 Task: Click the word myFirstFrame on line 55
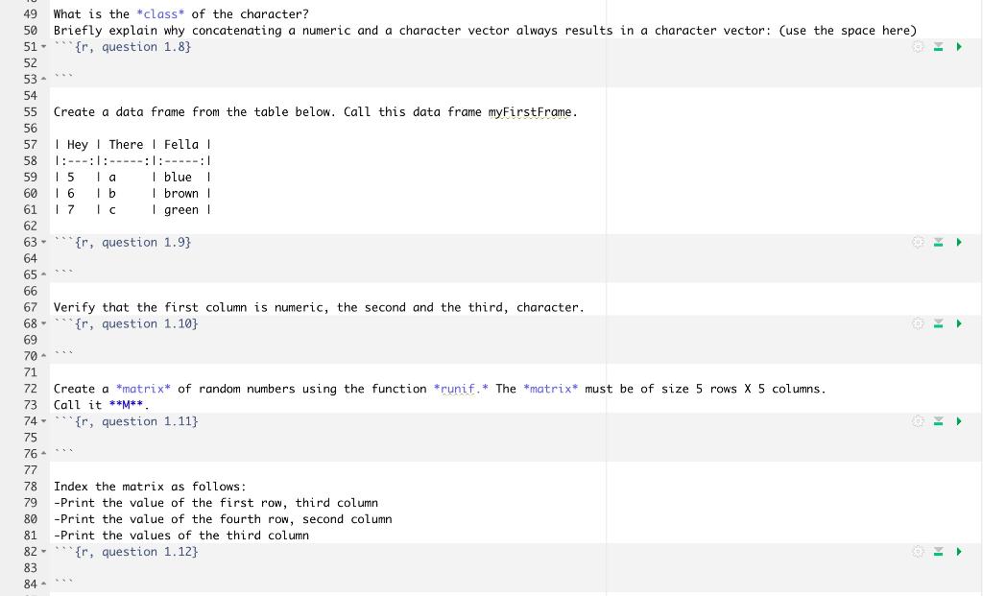point(530,112)
